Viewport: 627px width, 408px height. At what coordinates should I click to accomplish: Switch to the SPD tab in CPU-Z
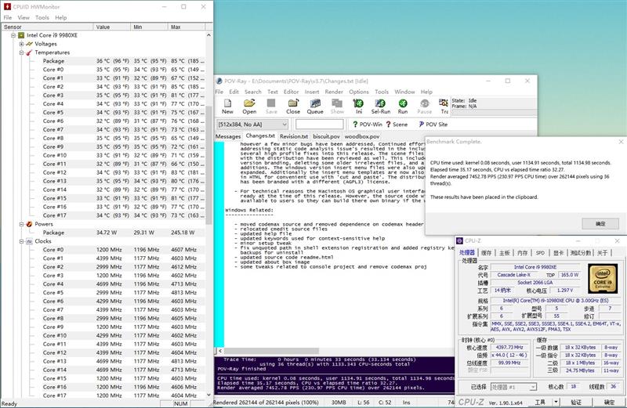540,252
